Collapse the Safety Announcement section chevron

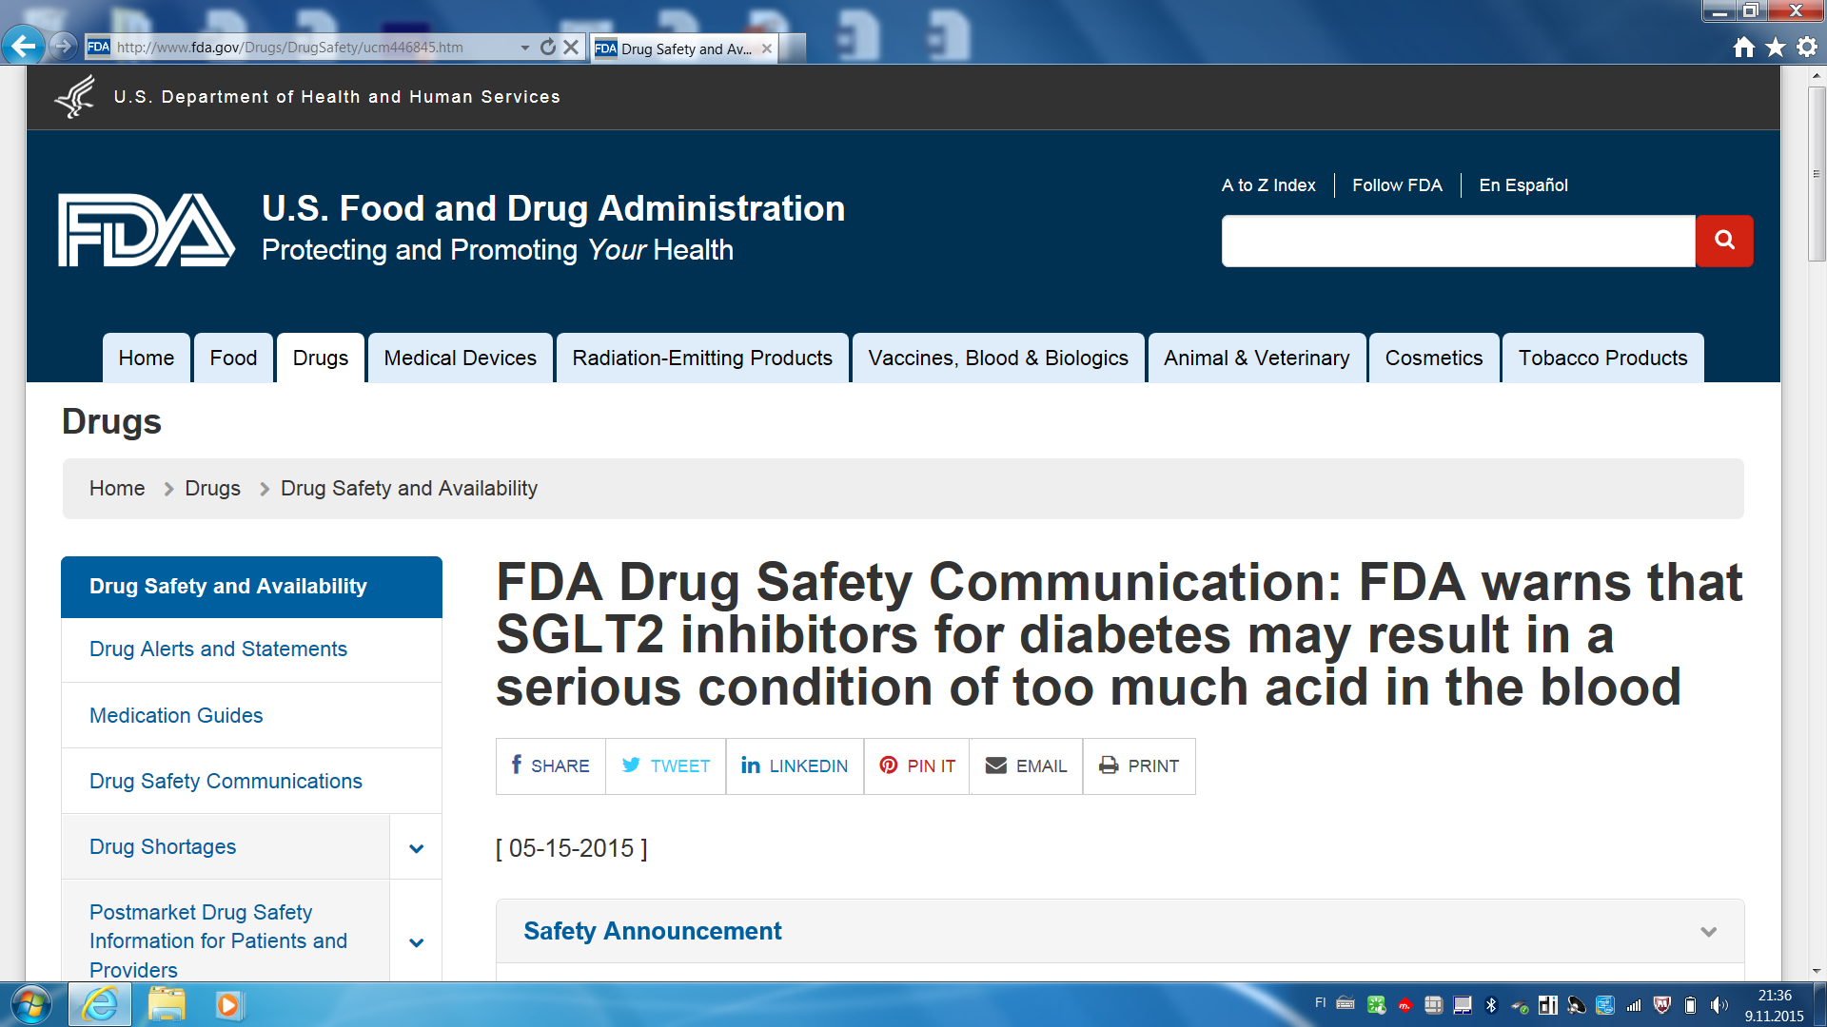(1709, 931)
